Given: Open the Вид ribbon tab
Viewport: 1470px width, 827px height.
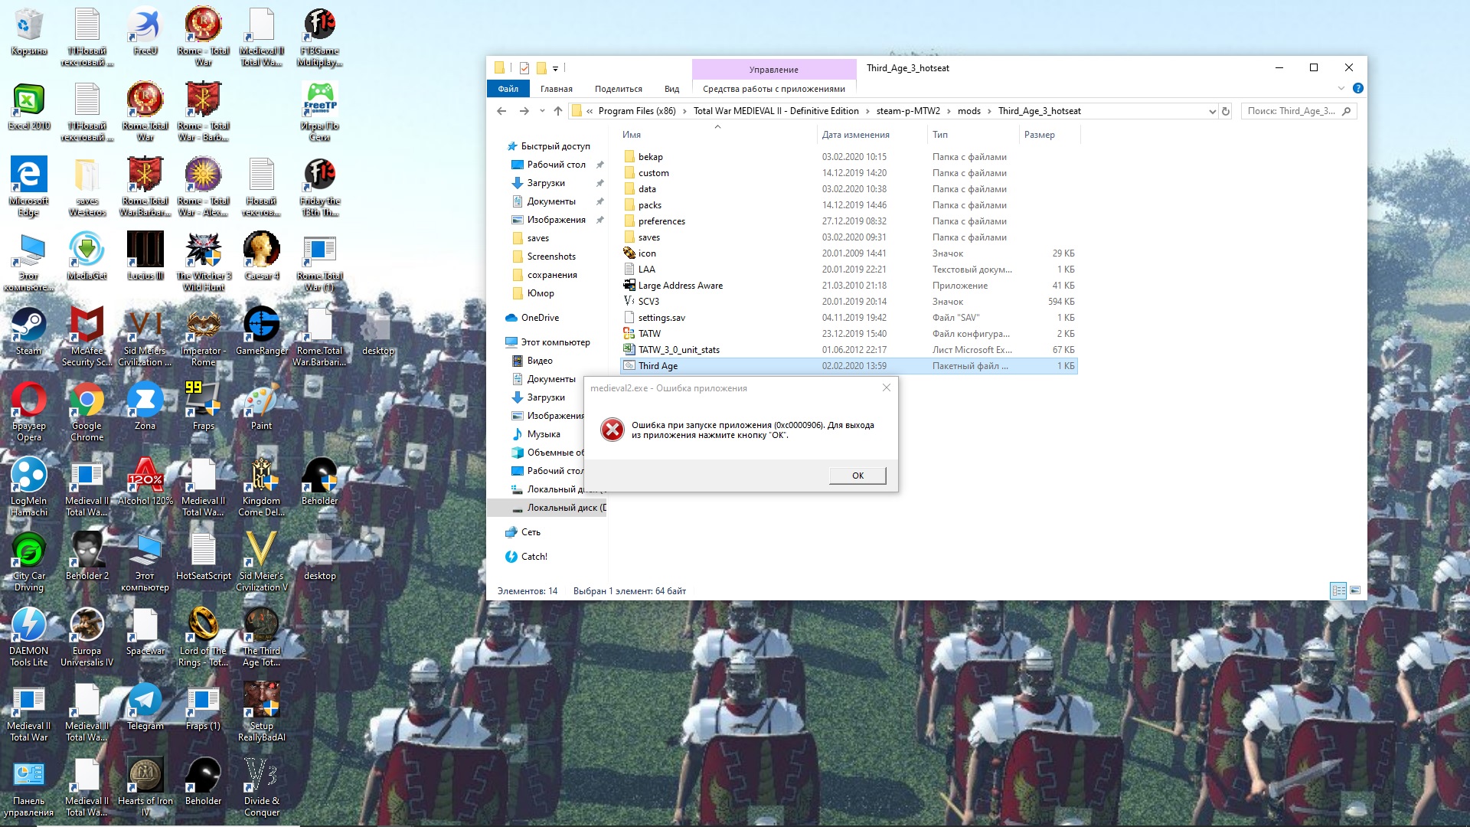Looking at the screenshot, I should (x=671, y=89).
